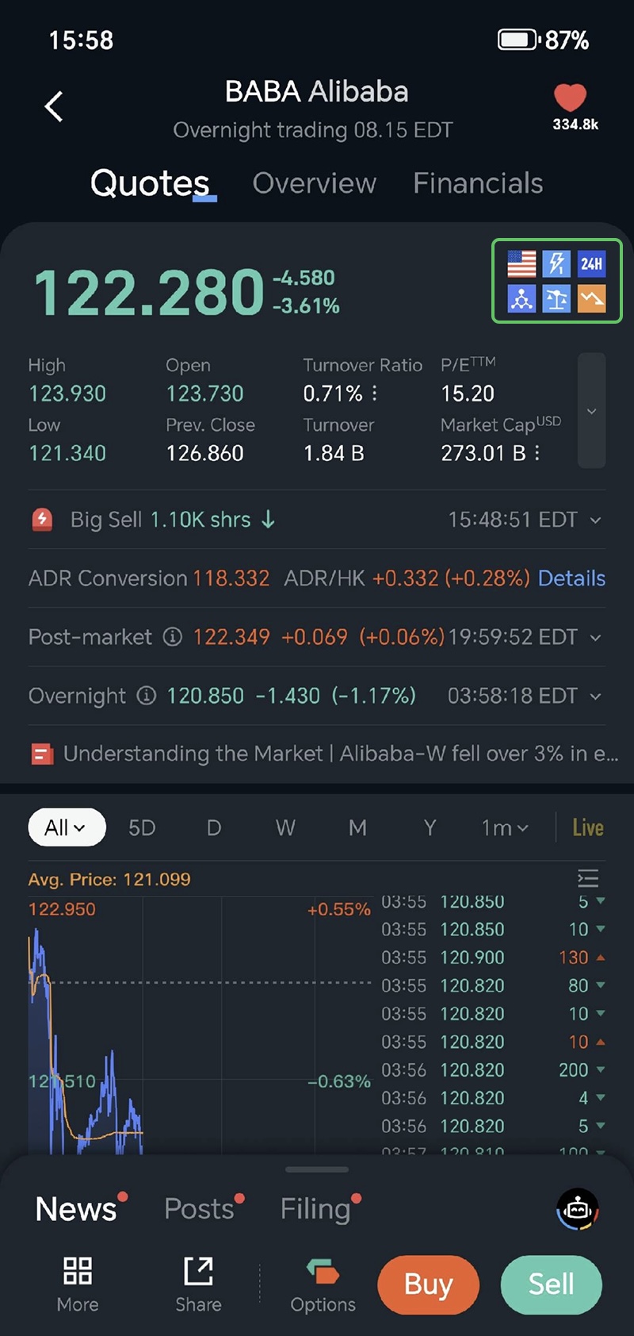Viewport: 634px width, 1336px height.
Task: Tap the orange downtrend chart icon
Action: (591, 299)
